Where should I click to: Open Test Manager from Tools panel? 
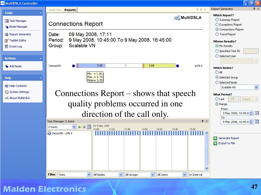click(x=18, y=21)
